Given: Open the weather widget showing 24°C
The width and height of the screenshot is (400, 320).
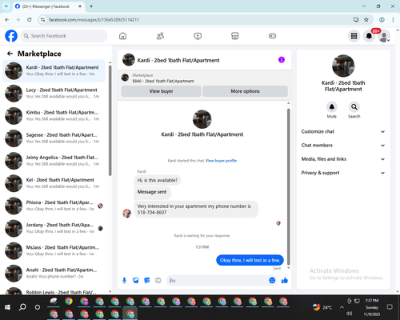Looking at the screenshot, I should [322, 307].
